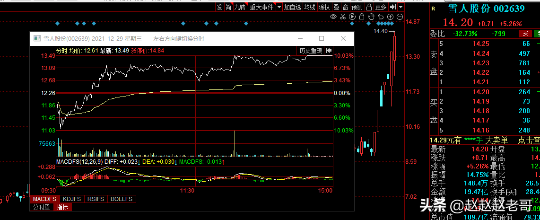Screen dimensions: 540x220
Task: Add the stock via 加自选 button
Action: pyautogui.click(x=292, y=7)
